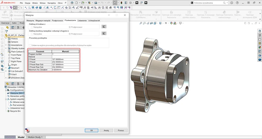Expand the History node in feature tree
262x139 pixels.
pyautogui.click(x=6, y=38)
